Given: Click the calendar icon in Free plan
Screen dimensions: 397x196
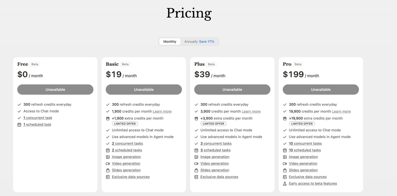Looking at the screenshot, I should click(x=19, y=125).
